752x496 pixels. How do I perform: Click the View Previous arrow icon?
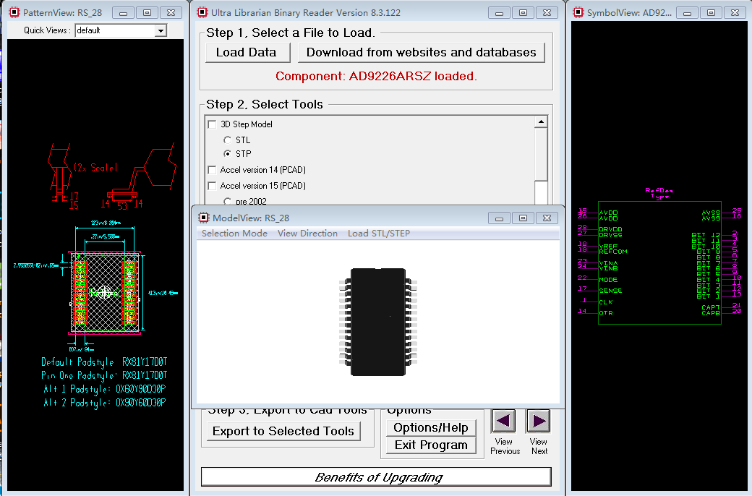click(x=503, y=422)
